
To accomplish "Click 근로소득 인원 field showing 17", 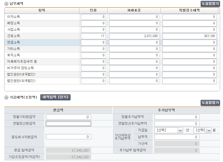I will pos(93,36).
